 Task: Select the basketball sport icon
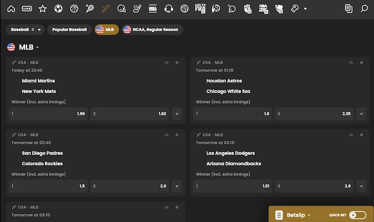(74, 9)
